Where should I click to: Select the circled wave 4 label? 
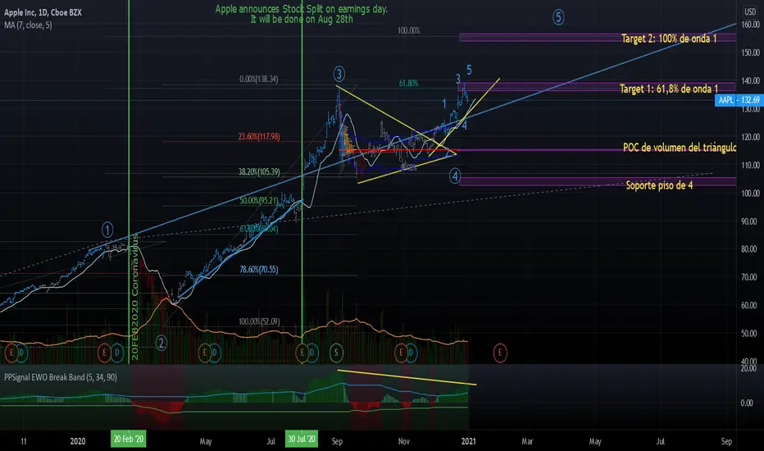(455, 176)
